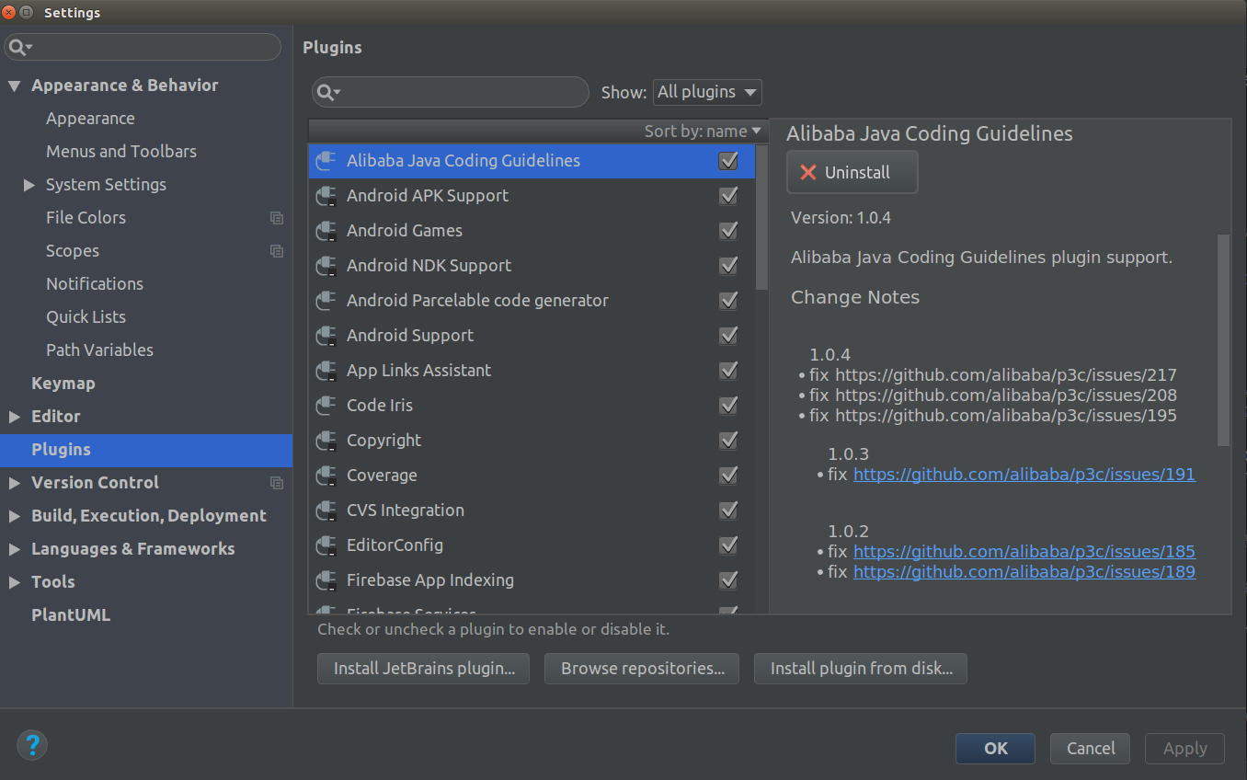Focus the settings search field at top left

(x=152, y=47)
